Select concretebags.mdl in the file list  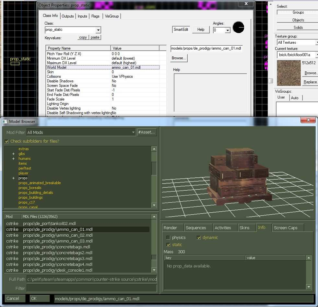tap(77, 247)
